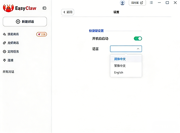Close the EasyClaw window
The width and height of the screenshot is (180, 133).
(175, 3)
